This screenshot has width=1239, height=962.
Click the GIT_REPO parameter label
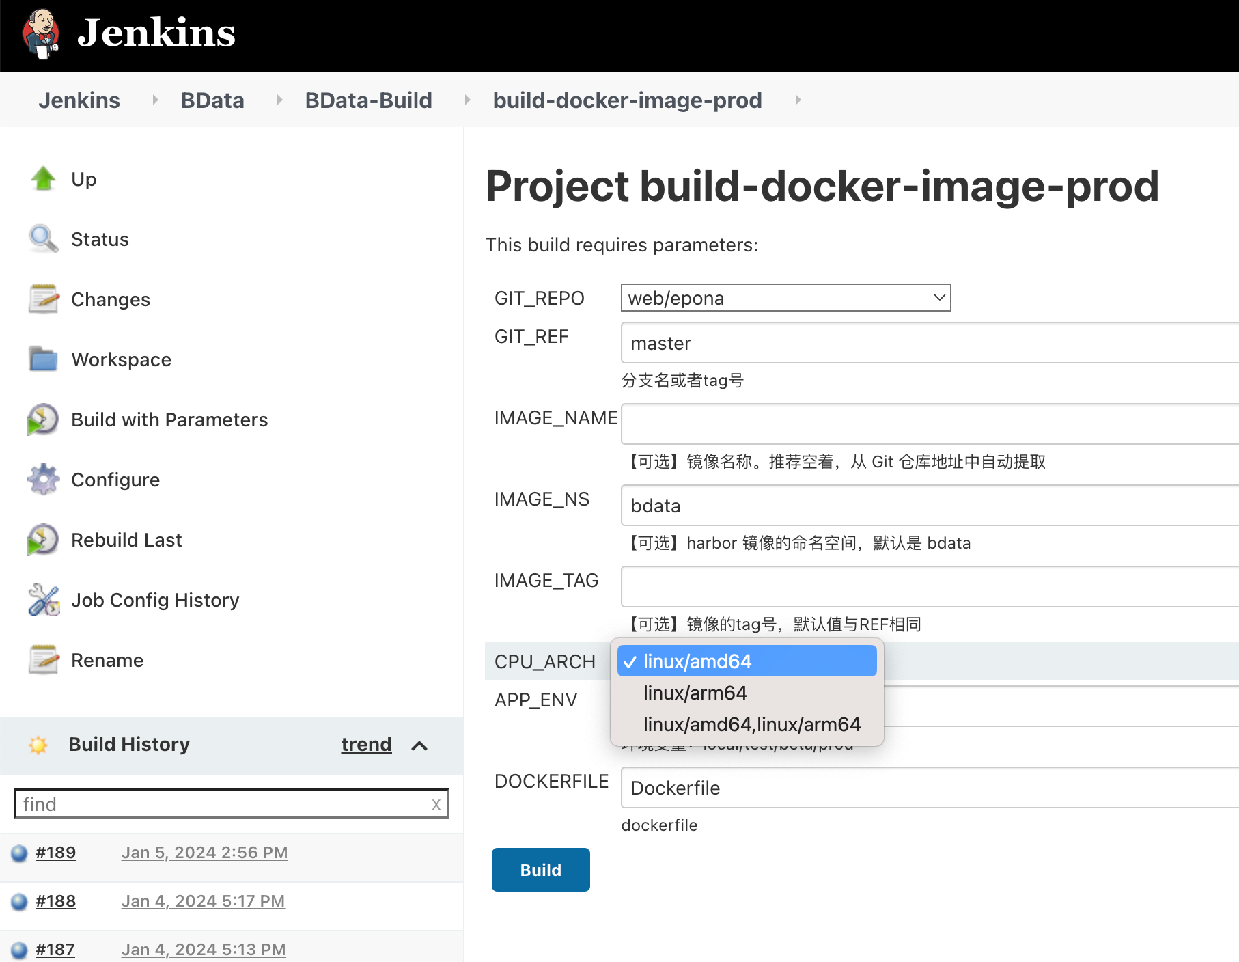click(540, 298)
